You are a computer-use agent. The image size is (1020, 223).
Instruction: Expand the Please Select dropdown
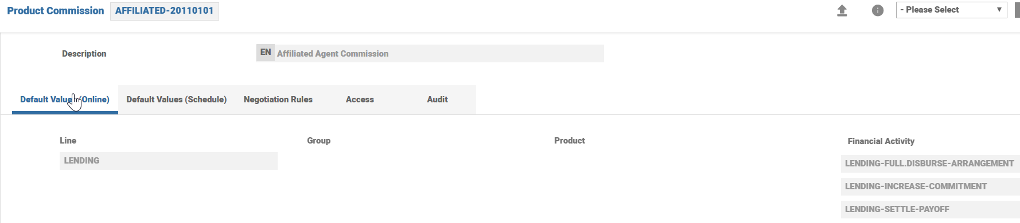951,10
